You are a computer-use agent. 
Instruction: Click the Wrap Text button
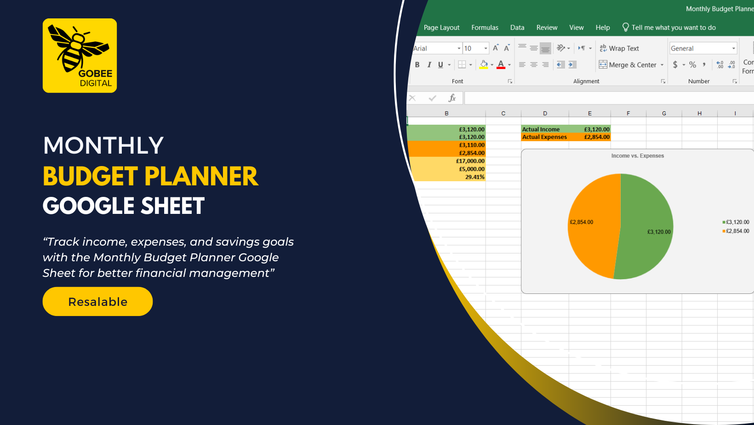tap(619, 48)
